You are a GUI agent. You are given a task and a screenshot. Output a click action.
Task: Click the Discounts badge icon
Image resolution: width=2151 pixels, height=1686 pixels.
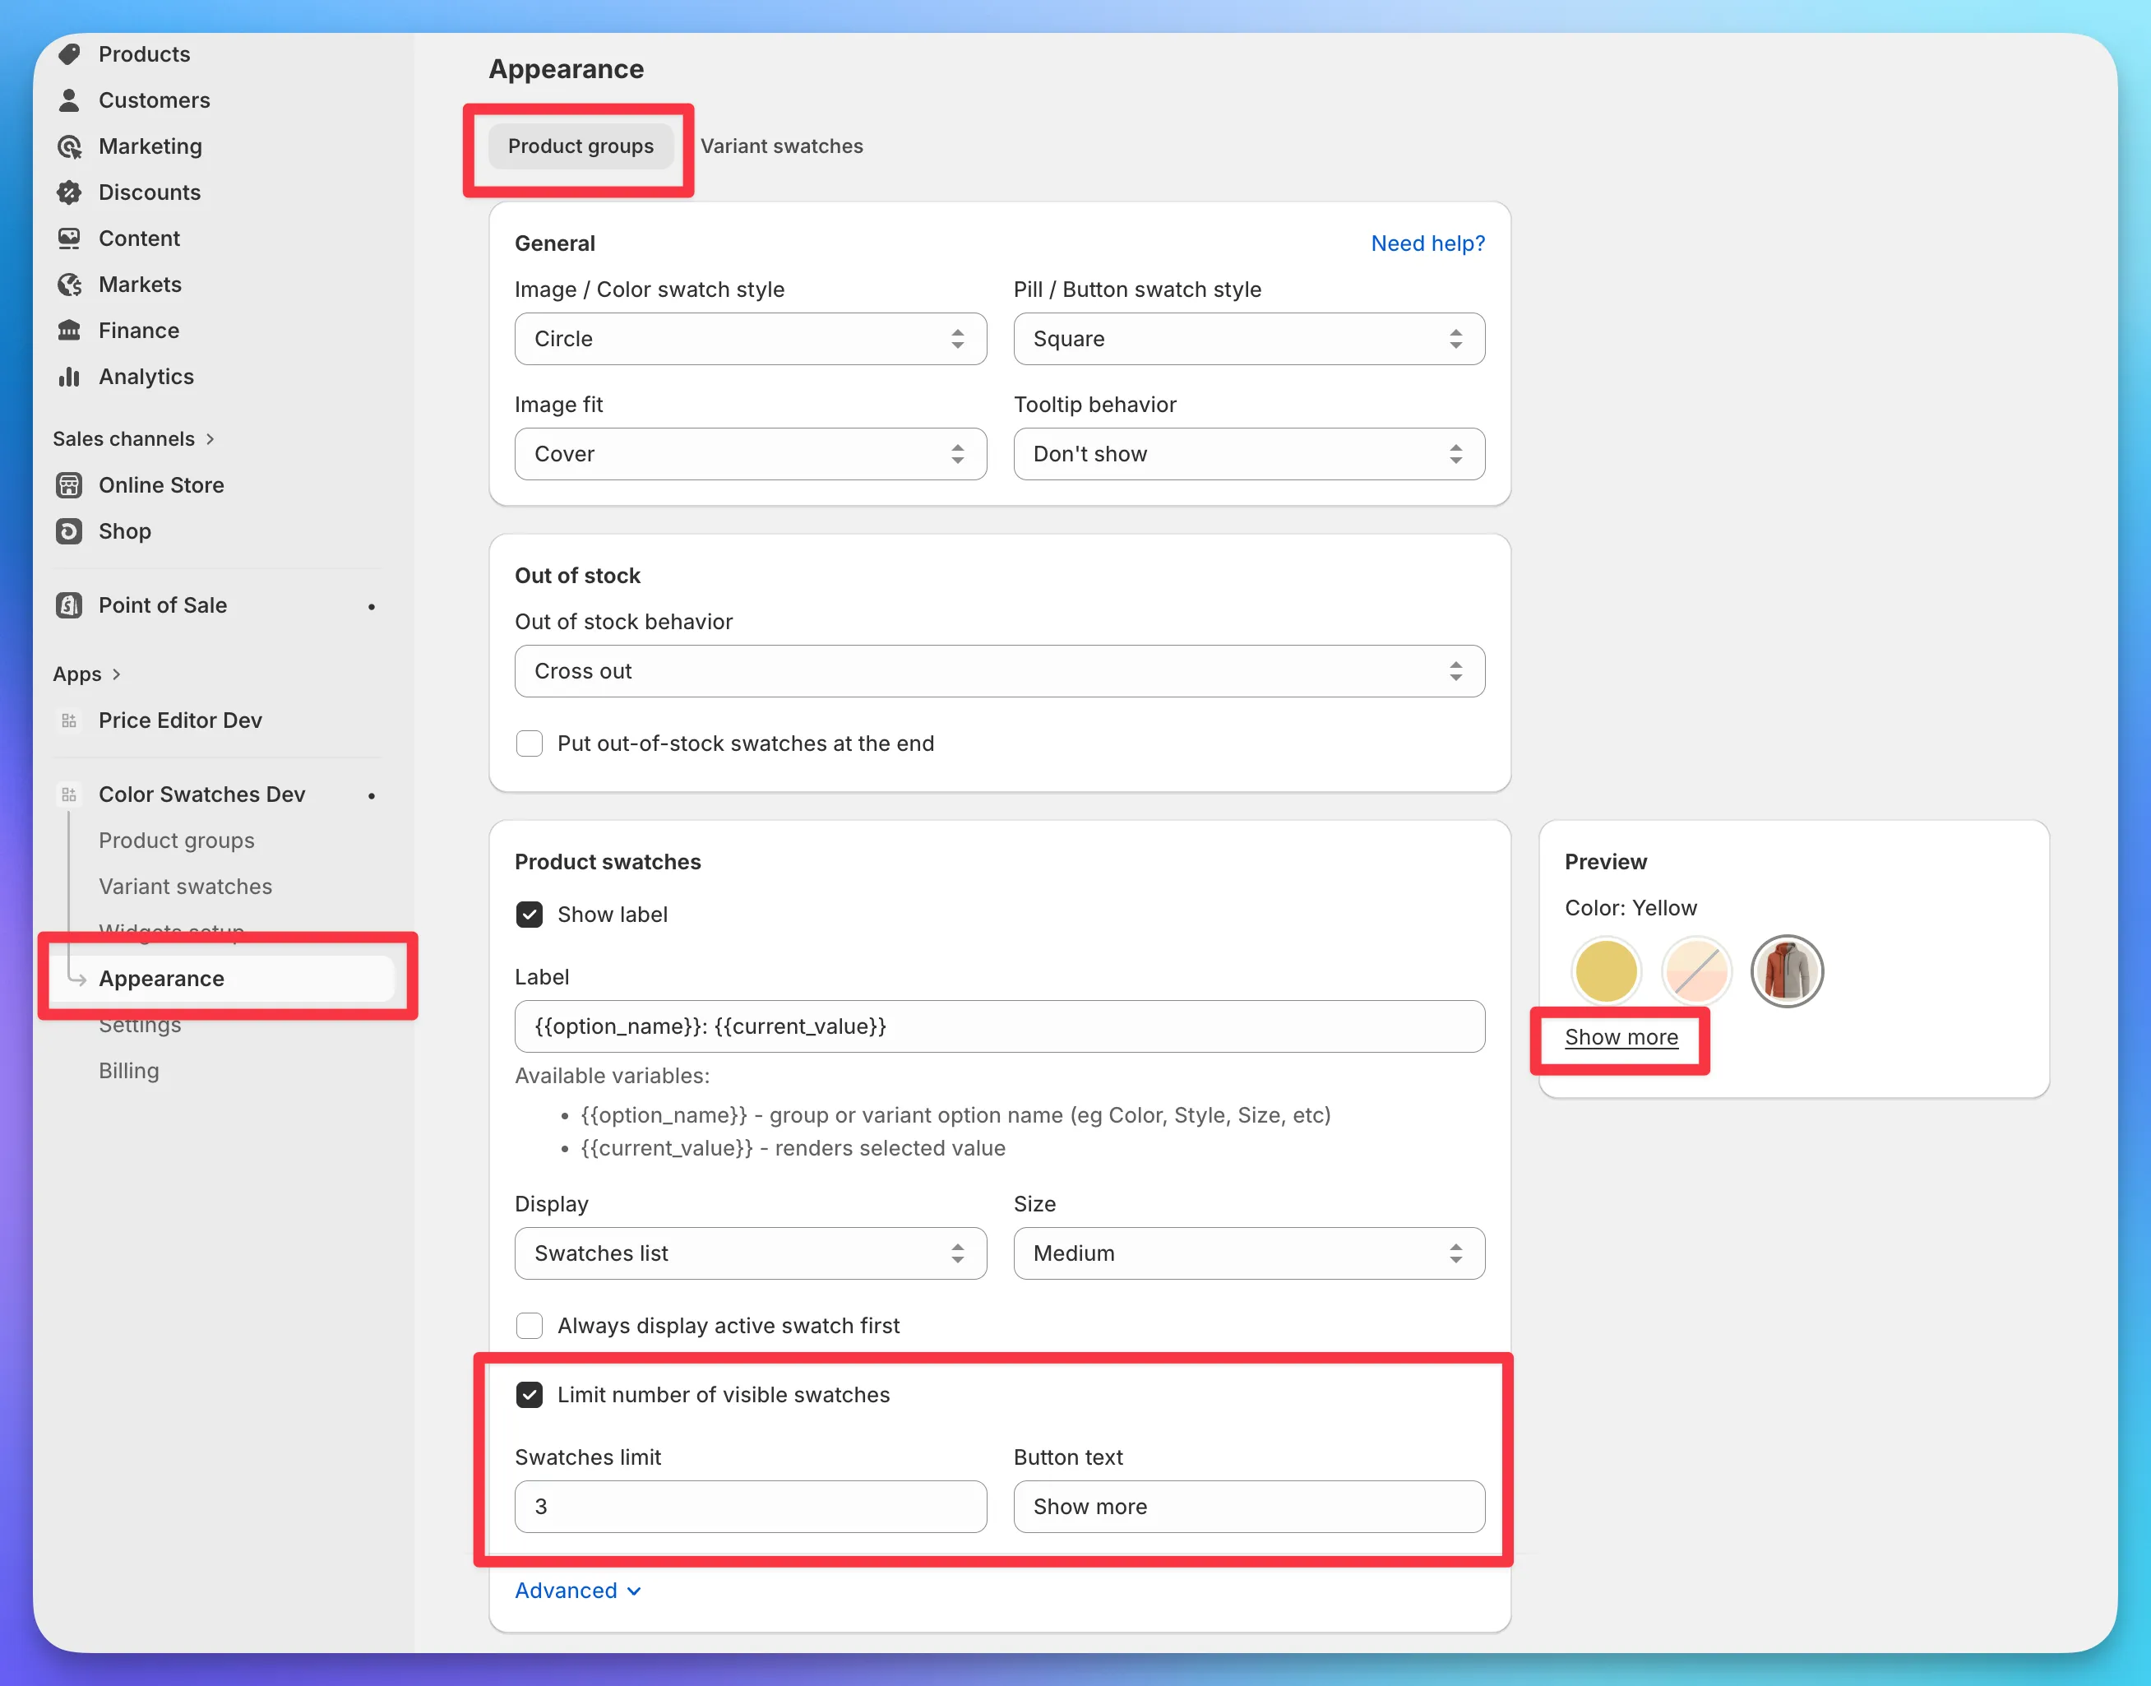click(x=68, y=192)
